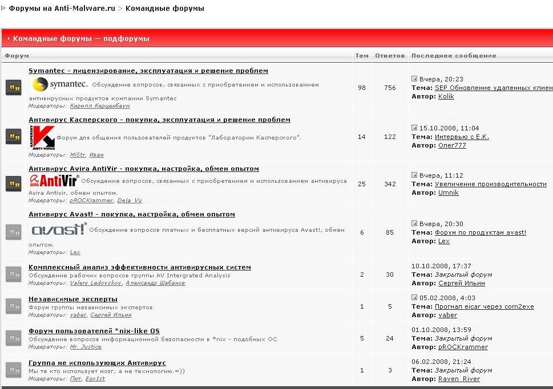Open Антивирус Avira AntiVir forum link
The image size is (553, 389).
tap(144, 169)
